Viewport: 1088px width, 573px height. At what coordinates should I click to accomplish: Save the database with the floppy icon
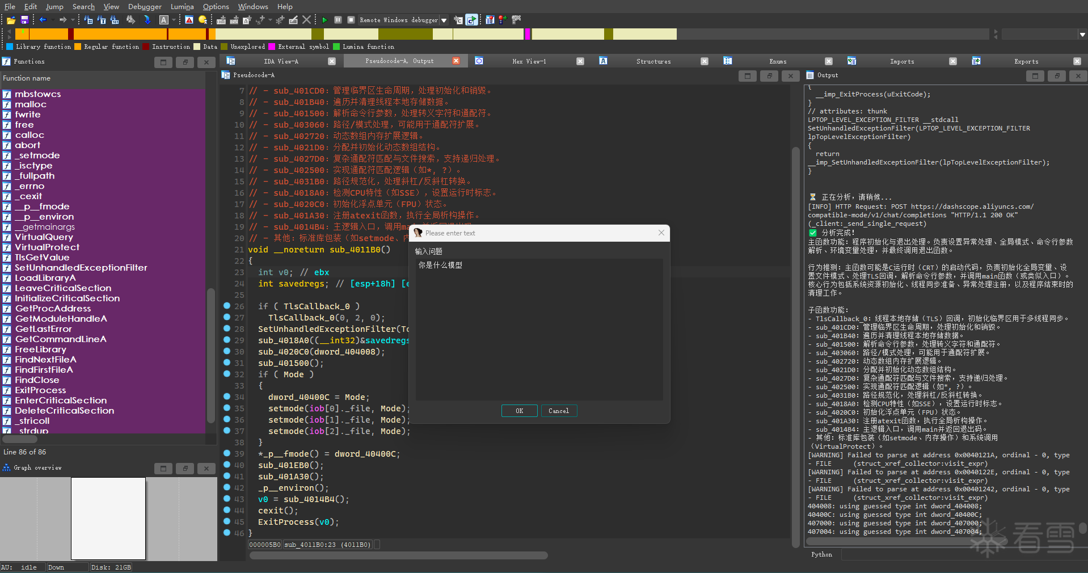click(24, 20)
